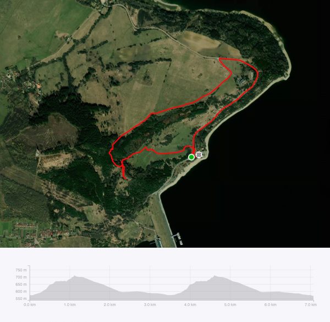The width and height of the screenshot is (330, 322).
Task: Click the 600 m elevation axis label
Action: click(21, 292)
